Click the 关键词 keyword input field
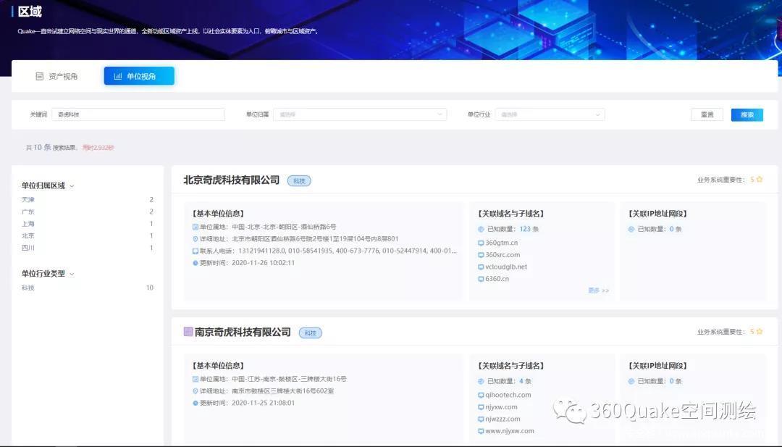 (138, 114)
